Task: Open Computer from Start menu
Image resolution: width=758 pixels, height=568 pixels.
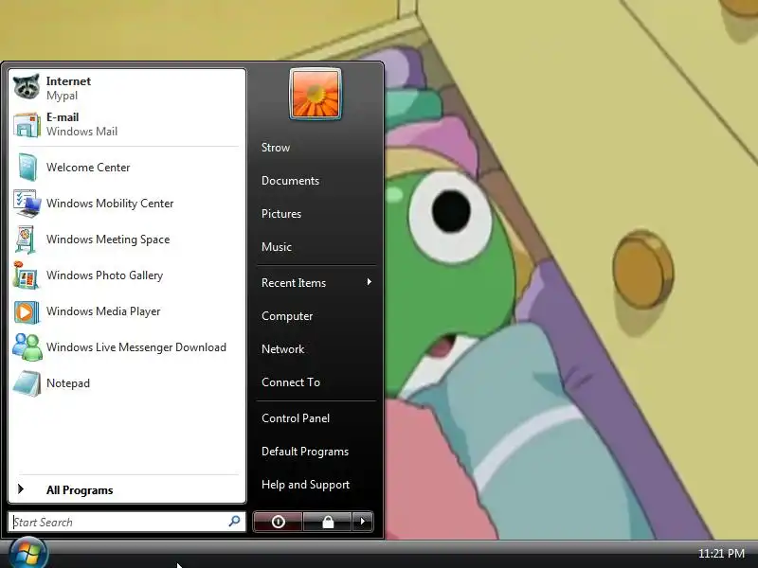Action: 287,316
